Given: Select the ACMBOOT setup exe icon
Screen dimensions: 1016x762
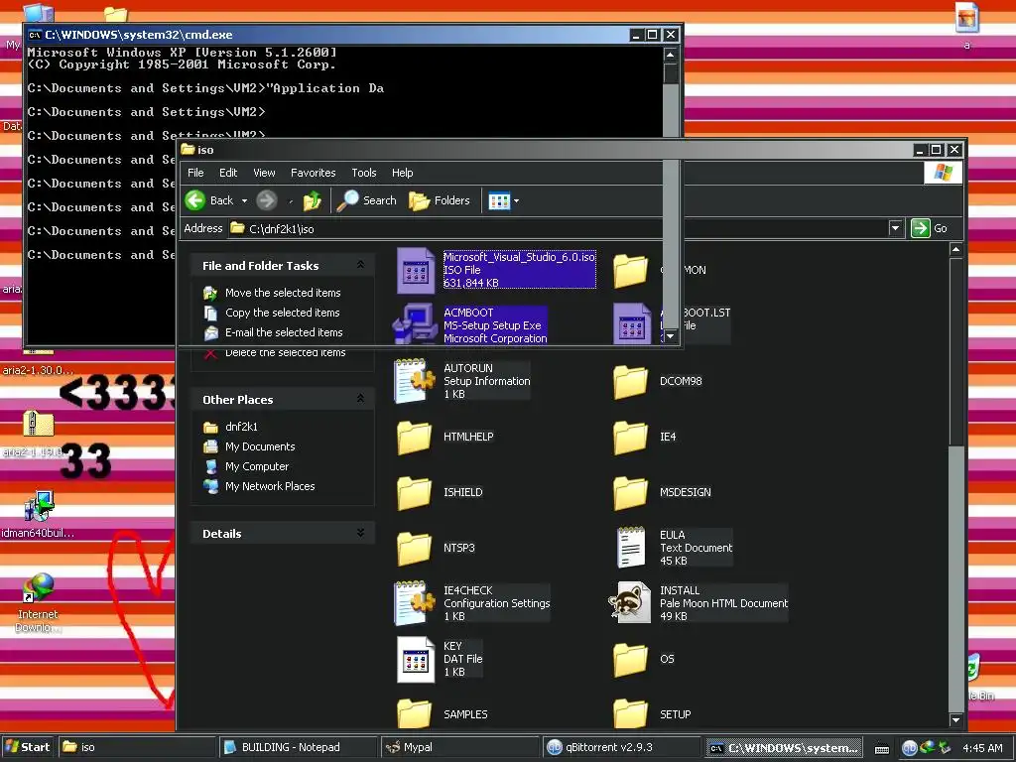Looking at the screenshot, I should point(416,324).
